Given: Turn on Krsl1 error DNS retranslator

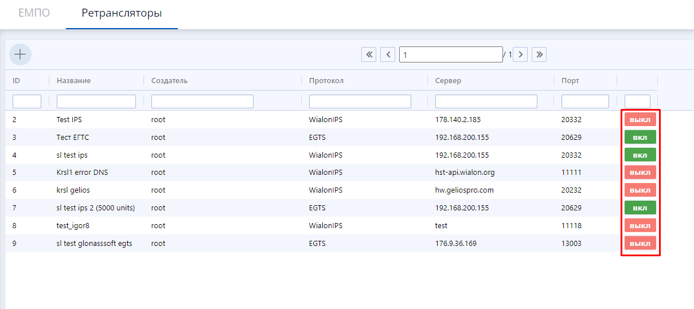Looking at the screenshot, I should click(640, 173).
